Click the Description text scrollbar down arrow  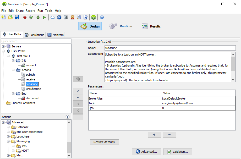tap(233, 80)
